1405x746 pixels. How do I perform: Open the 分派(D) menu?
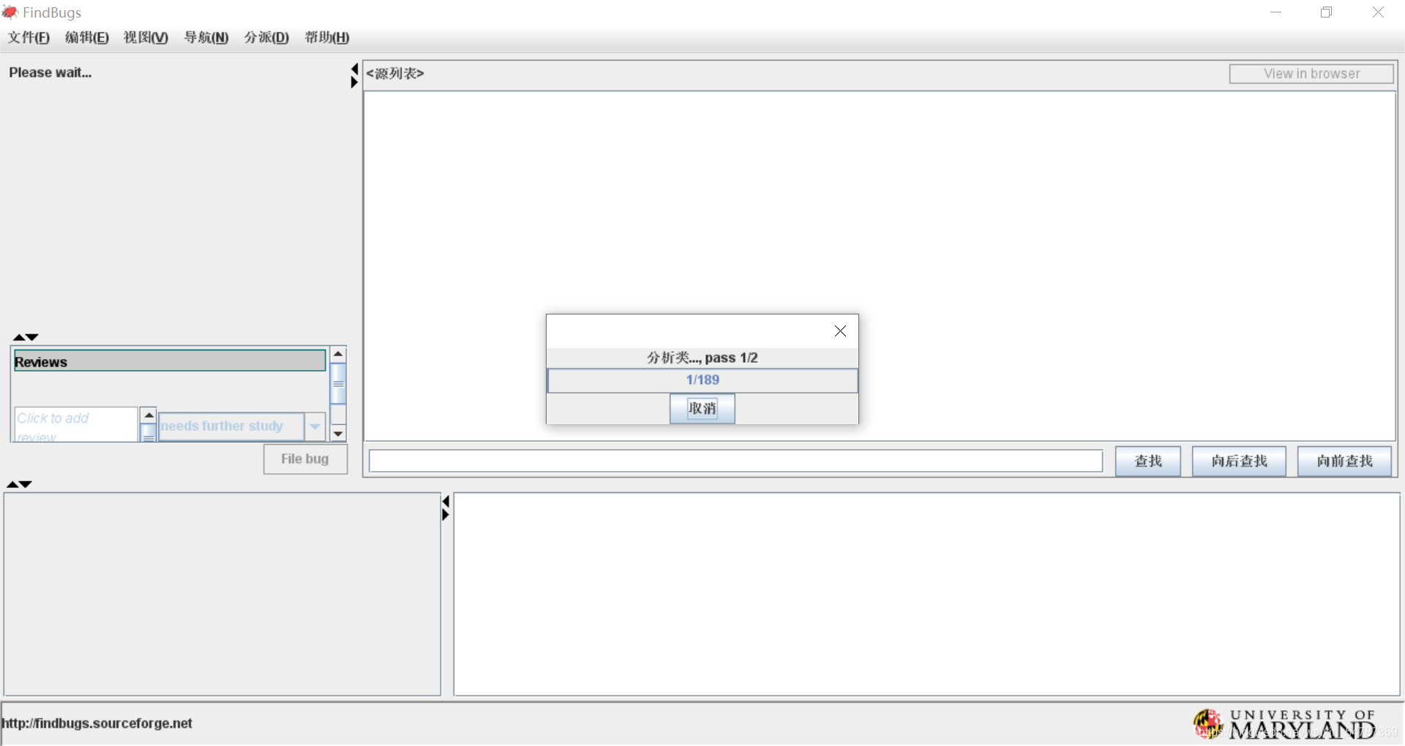[266, 37]
